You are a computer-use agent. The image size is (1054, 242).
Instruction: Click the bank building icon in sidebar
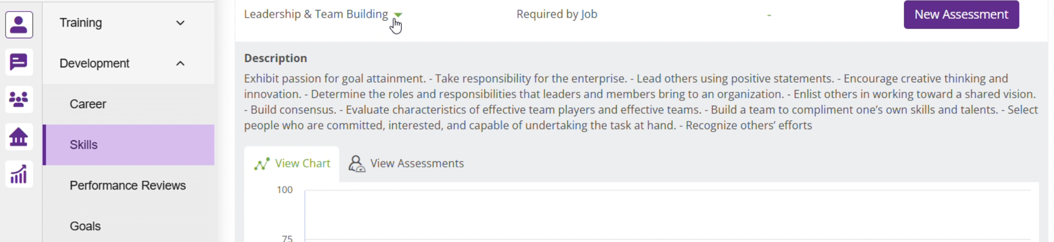19,137
